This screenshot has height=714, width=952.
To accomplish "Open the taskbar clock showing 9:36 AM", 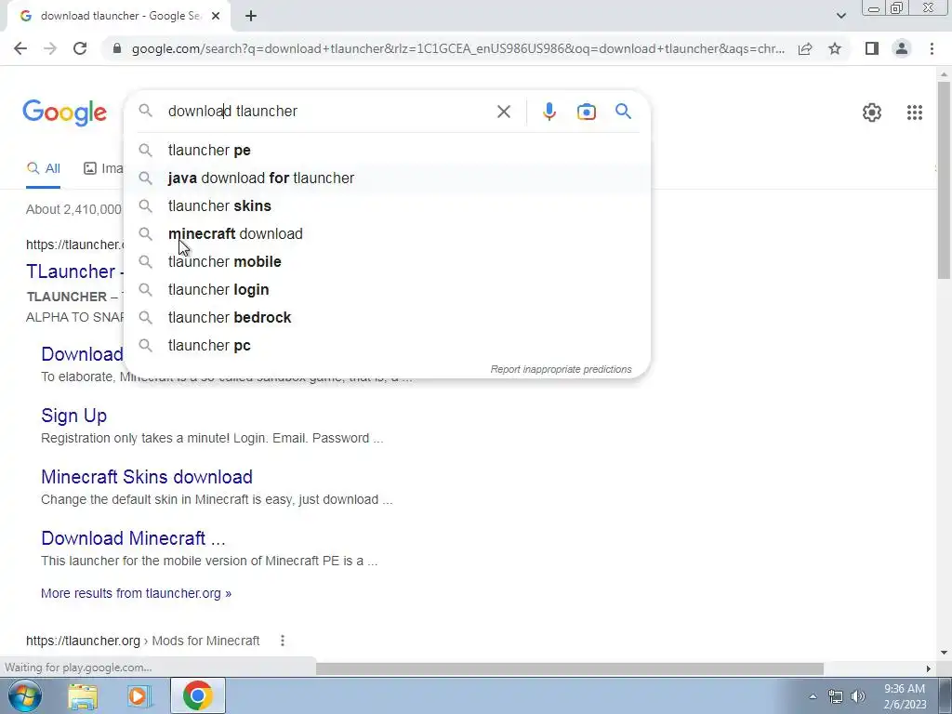I will [904, 696].
